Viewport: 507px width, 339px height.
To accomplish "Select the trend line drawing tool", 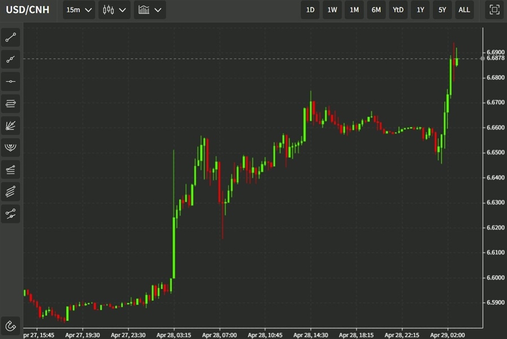I will (10, 38).
